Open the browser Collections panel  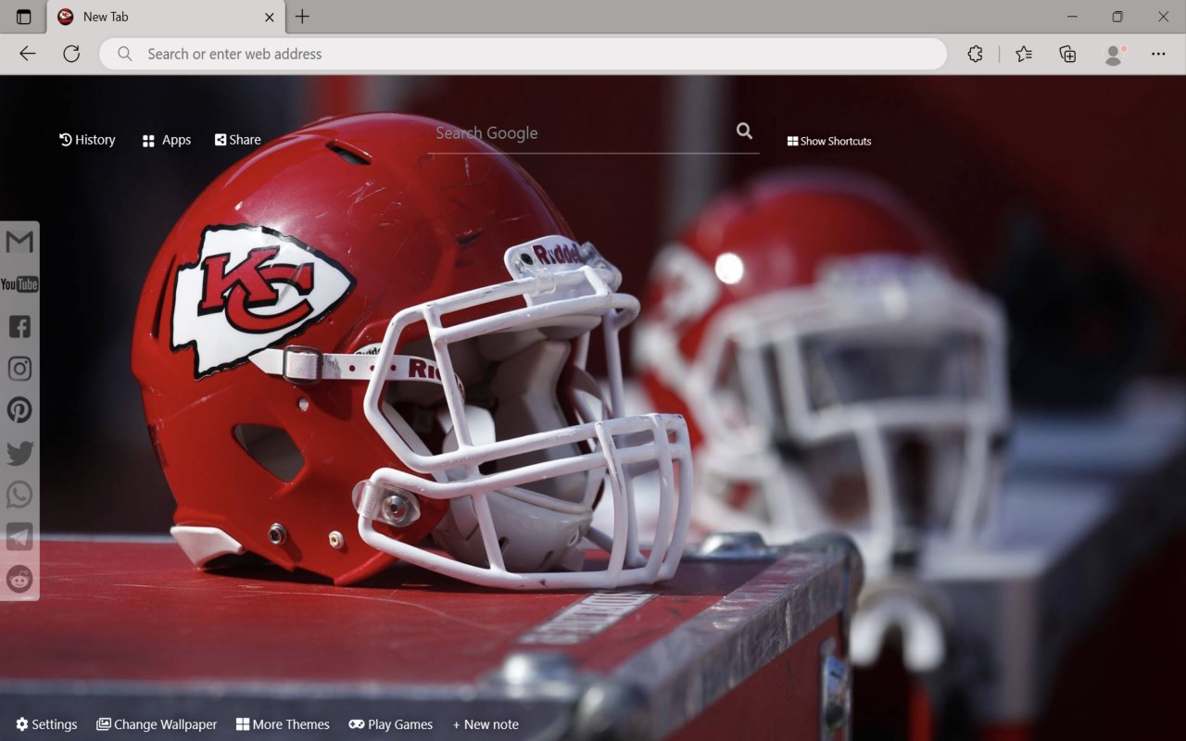[x=1067, y=54]
